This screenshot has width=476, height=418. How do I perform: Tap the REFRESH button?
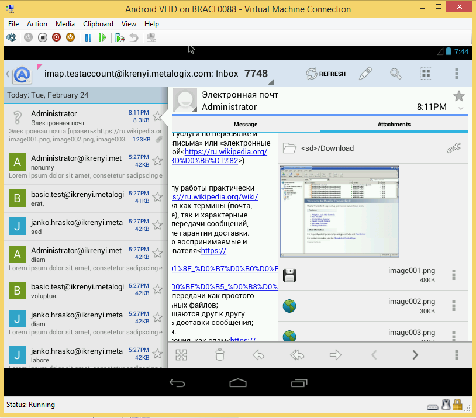(x=326, y=74)
